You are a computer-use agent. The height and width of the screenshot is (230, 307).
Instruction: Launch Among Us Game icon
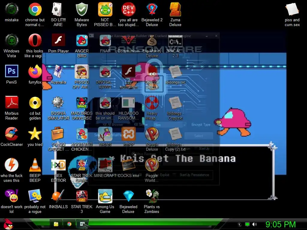pos(105,196)
